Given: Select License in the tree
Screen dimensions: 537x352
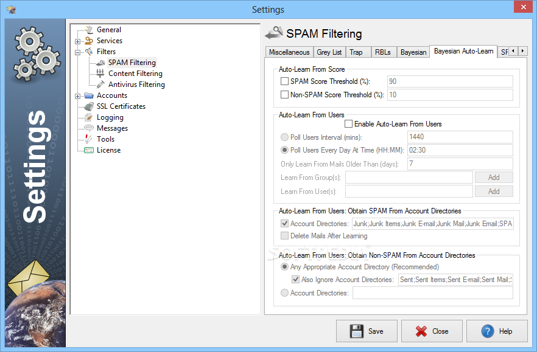Looking at the screenshot, I should click(x=108, y=150).
